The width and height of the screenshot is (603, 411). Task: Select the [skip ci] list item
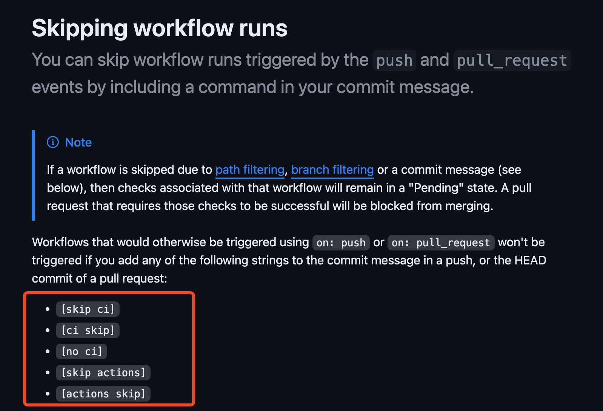point(88,309)
